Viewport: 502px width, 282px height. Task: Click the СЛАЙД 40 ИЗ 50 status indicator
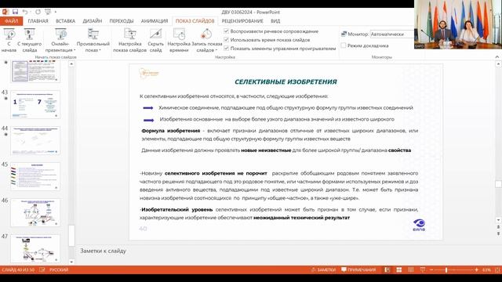[x=18, y=269]
